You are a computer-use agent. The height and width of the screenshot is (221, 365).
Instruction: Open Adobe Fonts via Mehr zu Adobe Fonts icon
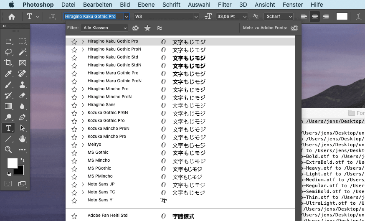click(294, 28)
